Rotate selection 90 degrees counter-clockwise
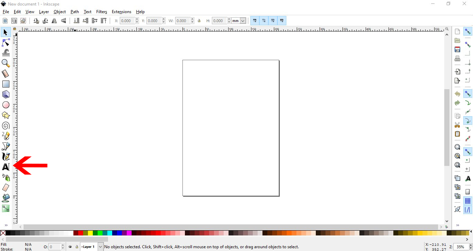Viewport: 473px width, 251px height. coord(36,21)
